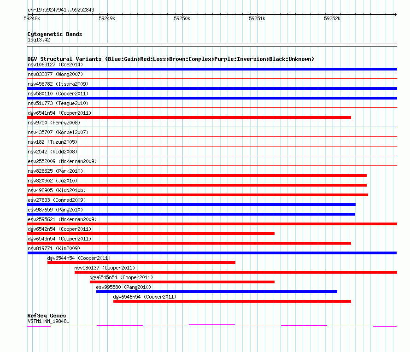
Task: Select the blue bar under esv27833
Action: click(x=191, y=205)
